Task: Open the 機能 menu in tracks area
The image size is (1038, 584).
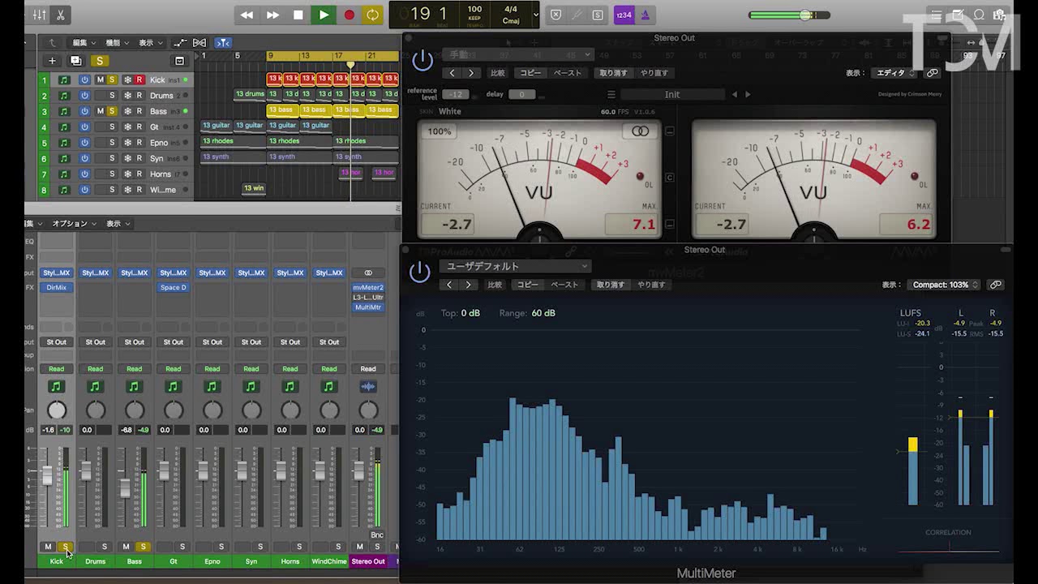Action: [116, 42]
